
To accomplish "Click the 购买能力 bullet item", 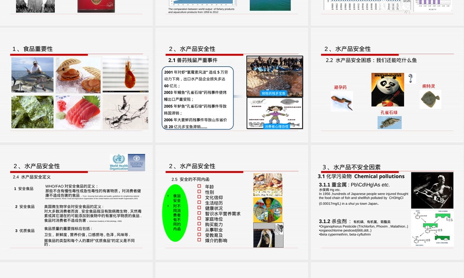I will 214,225.
